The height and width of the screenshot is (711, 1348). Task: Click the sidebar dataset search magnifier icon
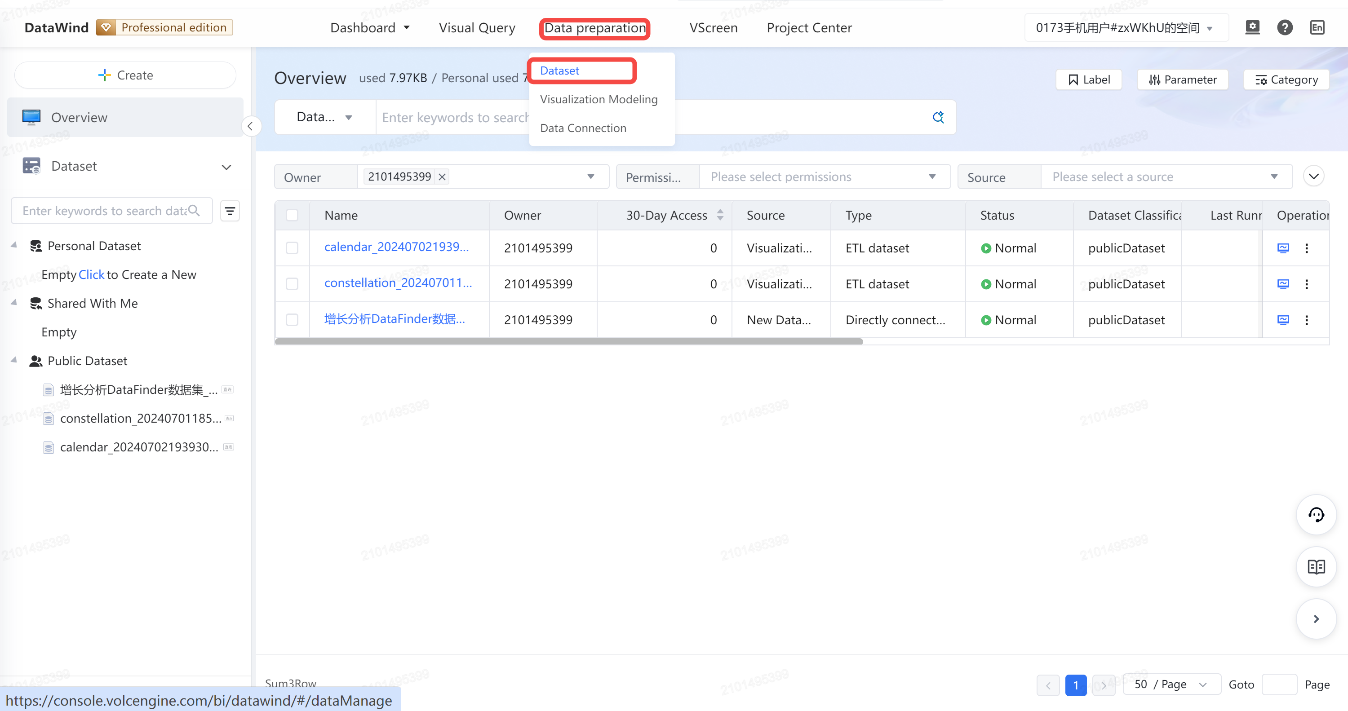194,211
